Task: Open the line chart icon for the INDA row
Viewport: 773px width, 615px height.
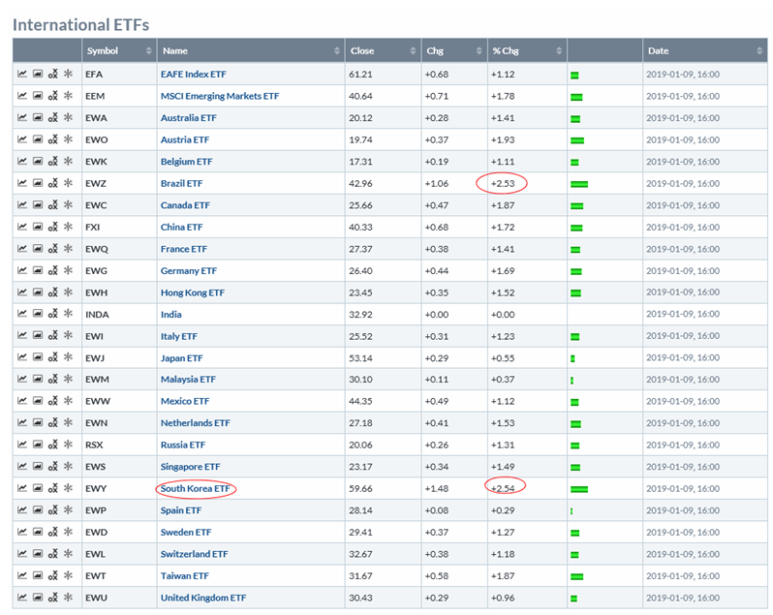Action: click(x=21, y=314)
